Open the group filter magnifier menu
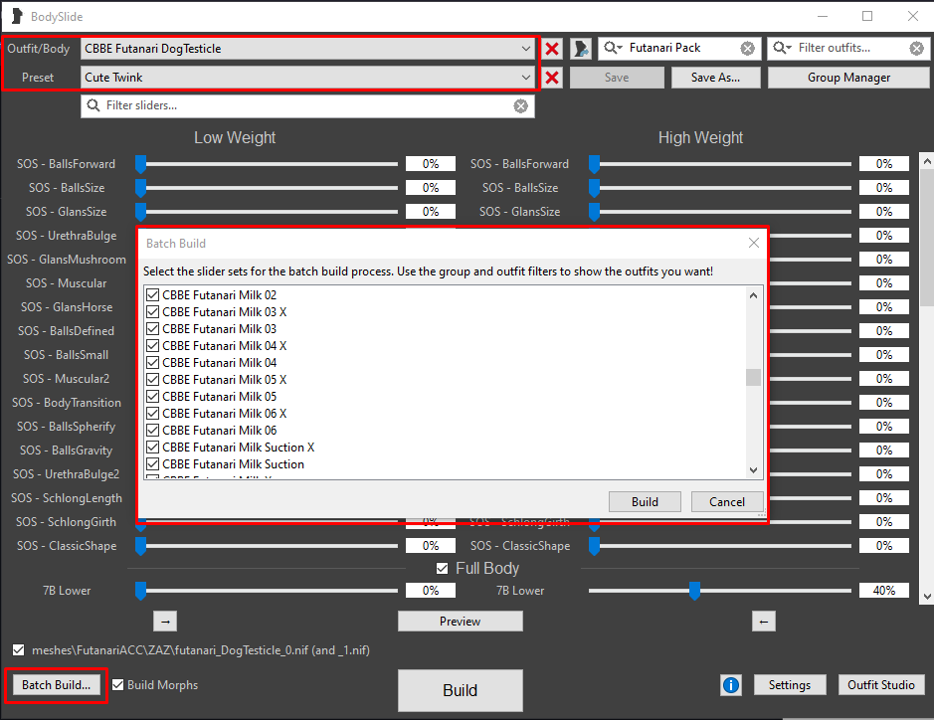The width and height of the screenshot is (934, 720). [x=613, y=48]
